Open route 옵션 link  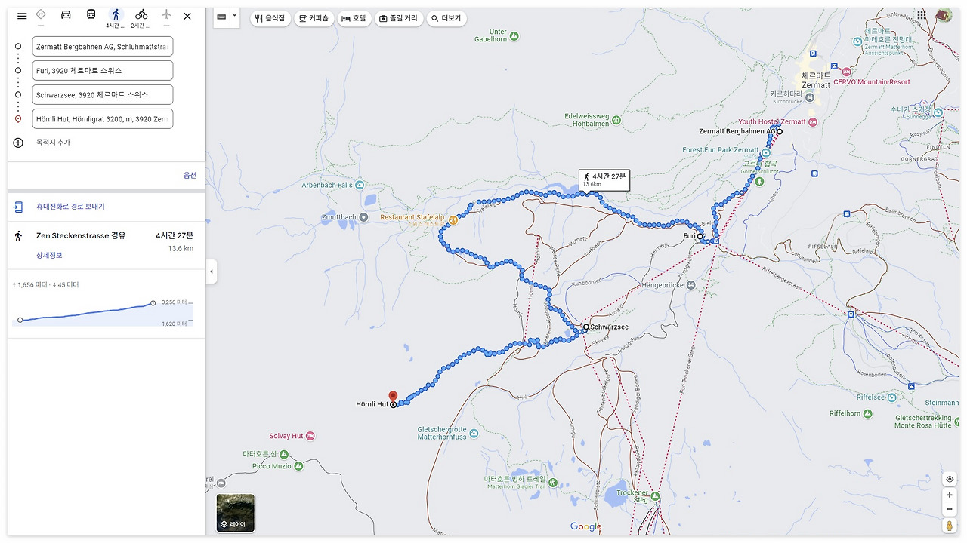[190, 175]
